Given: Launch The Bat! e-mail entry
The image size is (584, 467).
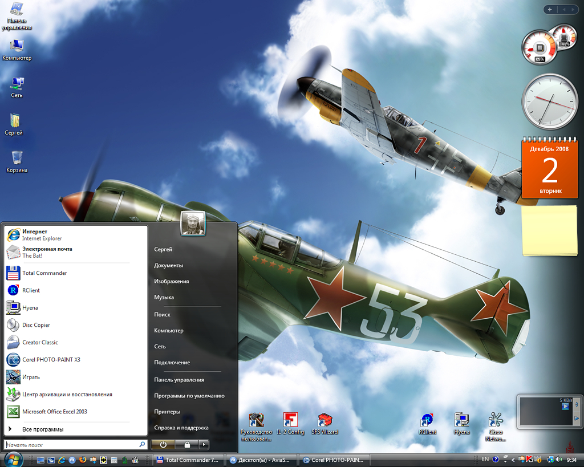Looking at the screenshot, I should coord(76,252).
